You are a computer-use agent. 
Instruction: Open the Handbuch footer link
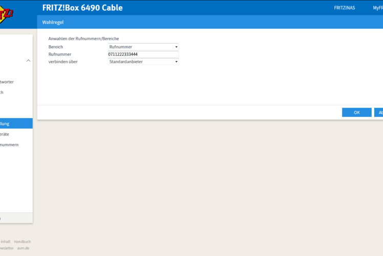pyautogui.click(x=22, y=242)
